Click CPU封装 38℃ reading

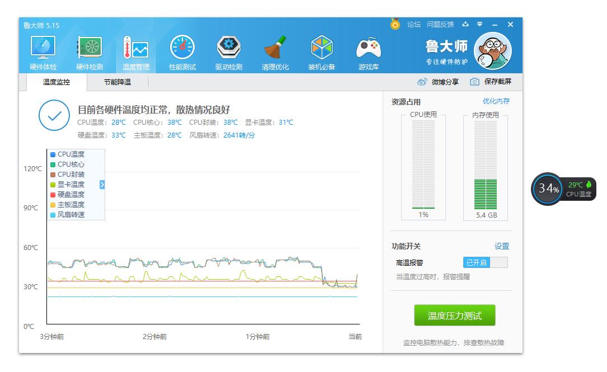coord(213,123)
